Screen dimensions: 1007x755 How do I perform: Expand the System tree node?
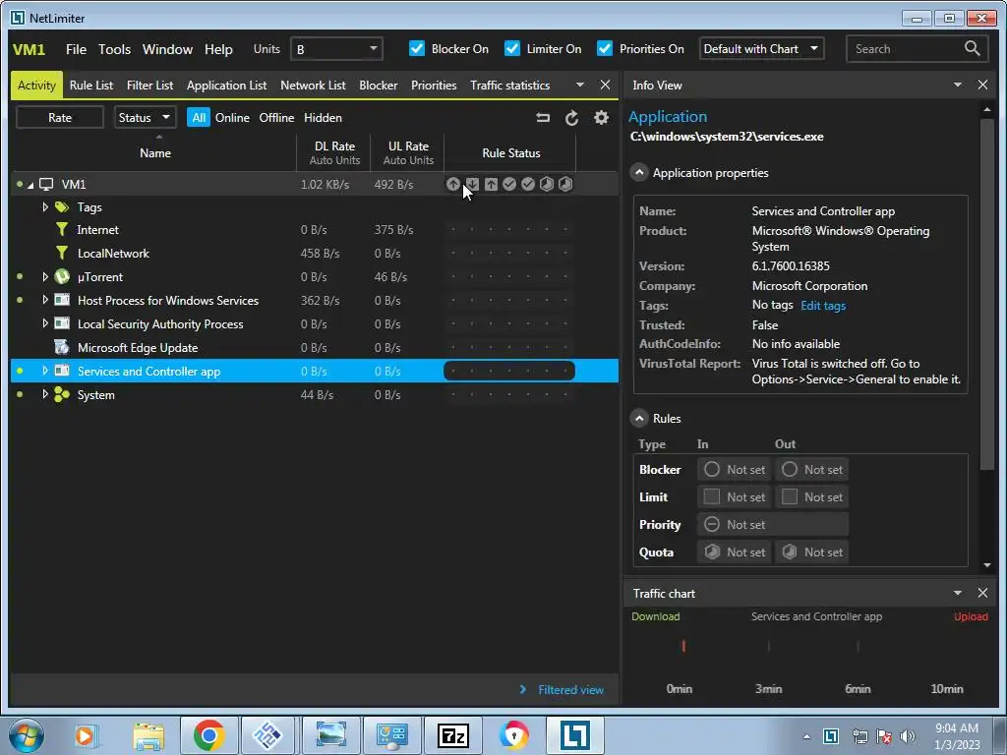click(45, 394)
